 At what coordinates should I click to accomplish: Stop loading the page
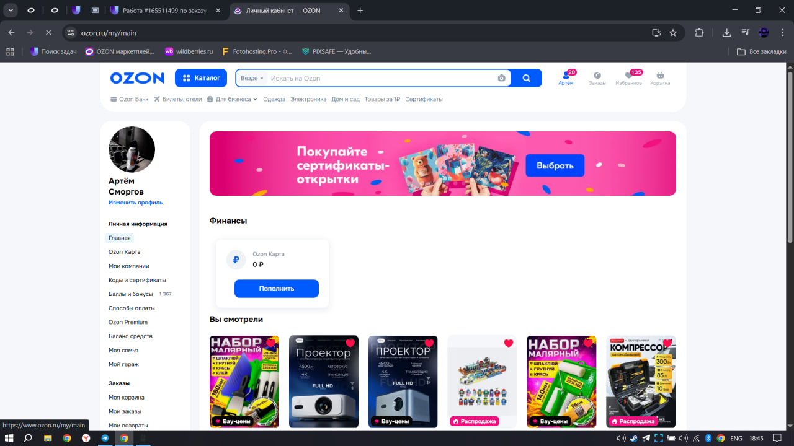(x=48, y=33)
